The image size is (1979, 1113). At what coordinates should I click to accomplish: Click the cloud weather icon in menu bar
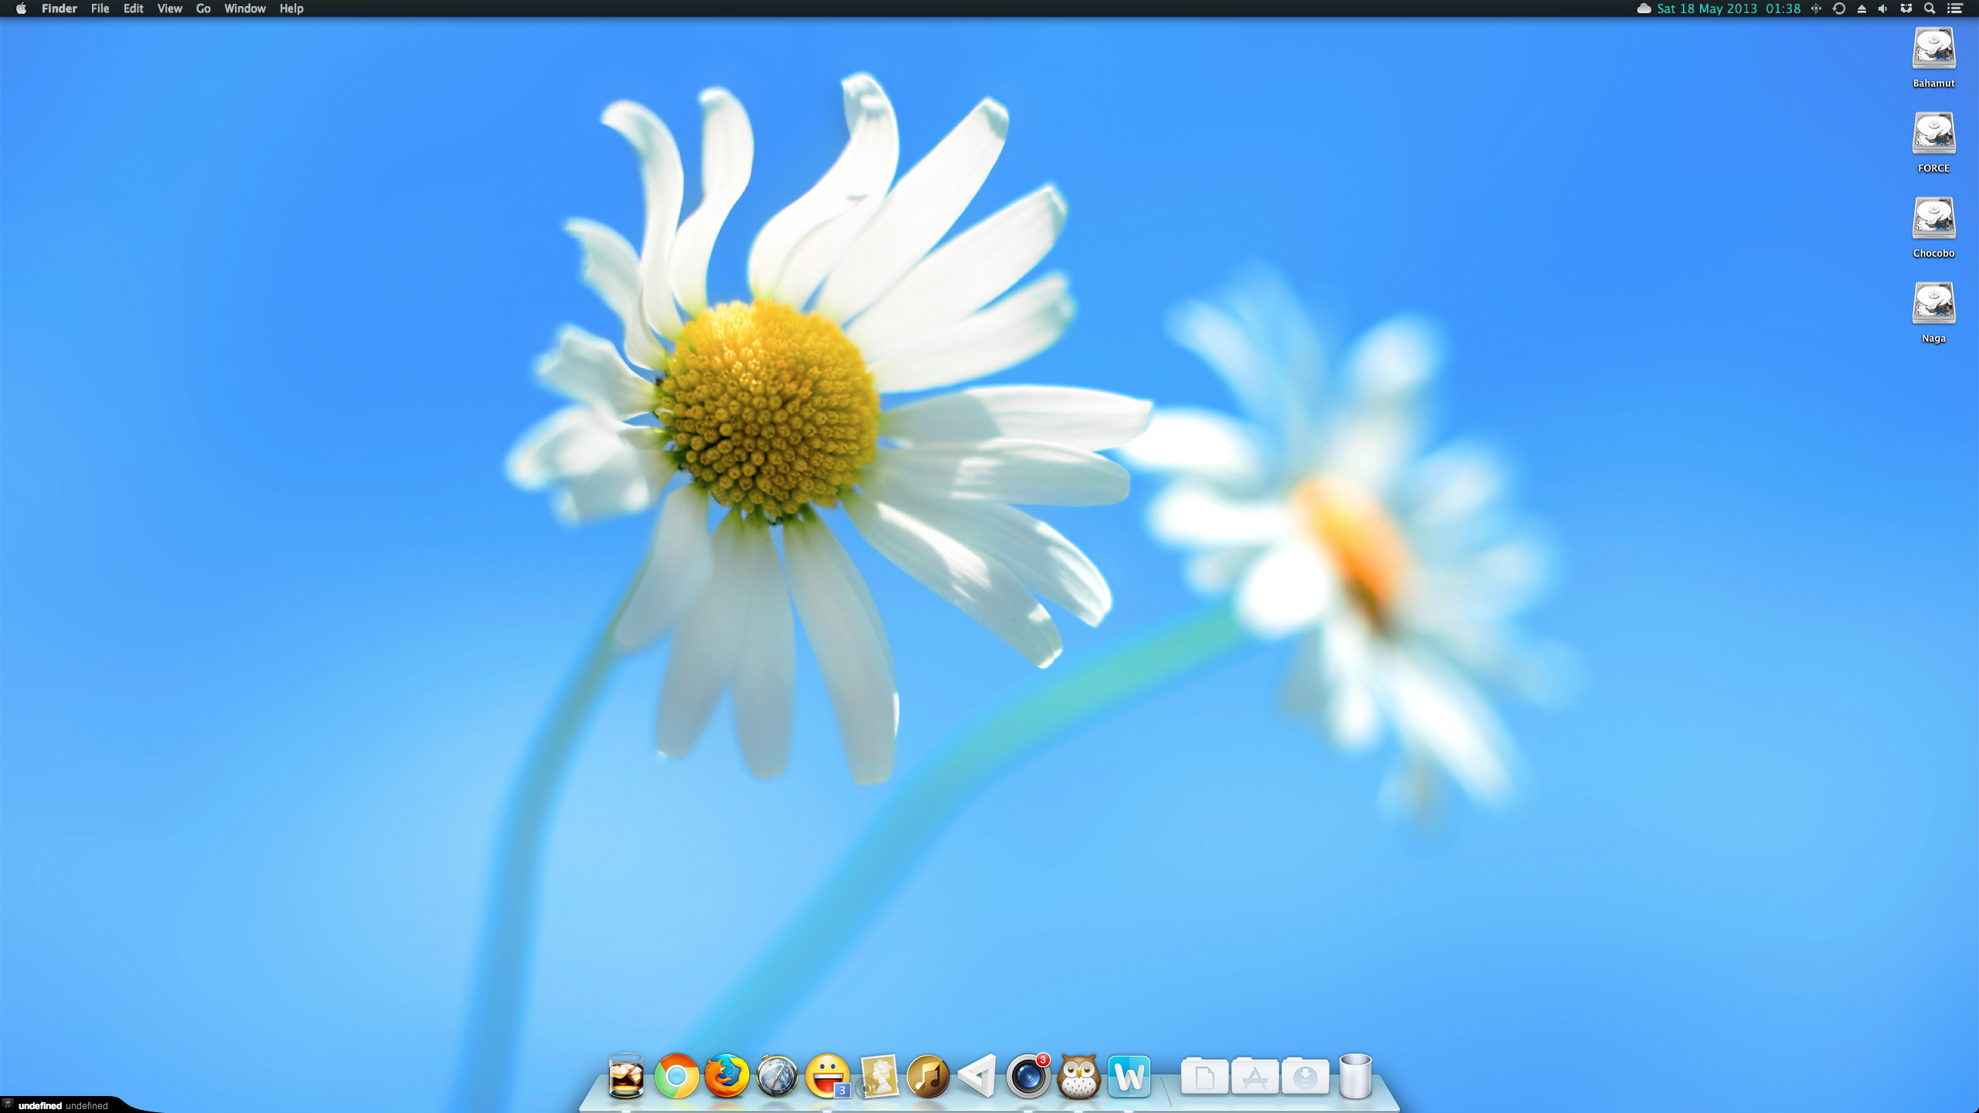pos(1643,9)
